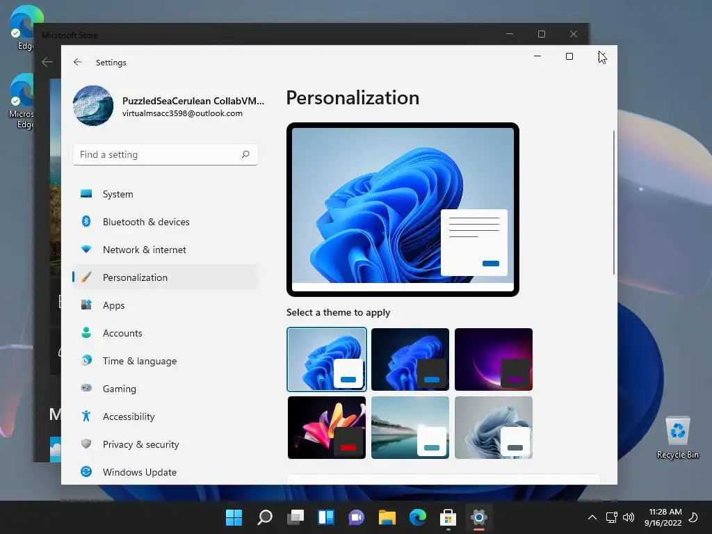Click the Personalization page heading
712x534 pixels.
(x=353, y=97)
